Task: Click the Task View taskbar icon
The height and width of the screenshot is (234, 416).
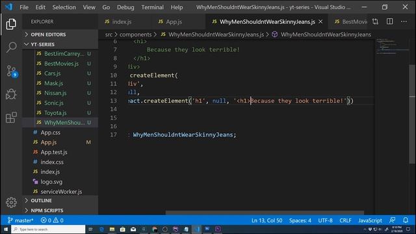Action: tap(90, 229)
